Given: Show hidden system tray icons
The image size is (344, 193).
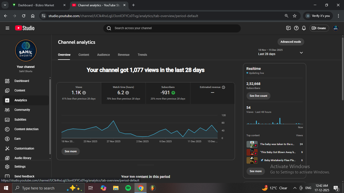Looking at the screenshot, I should tap(295, 188).
